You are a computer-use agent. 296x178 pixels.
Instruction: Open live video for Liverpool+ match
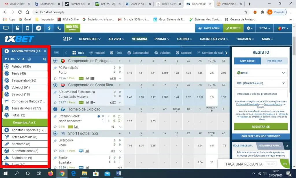click(x=81, y=151)
